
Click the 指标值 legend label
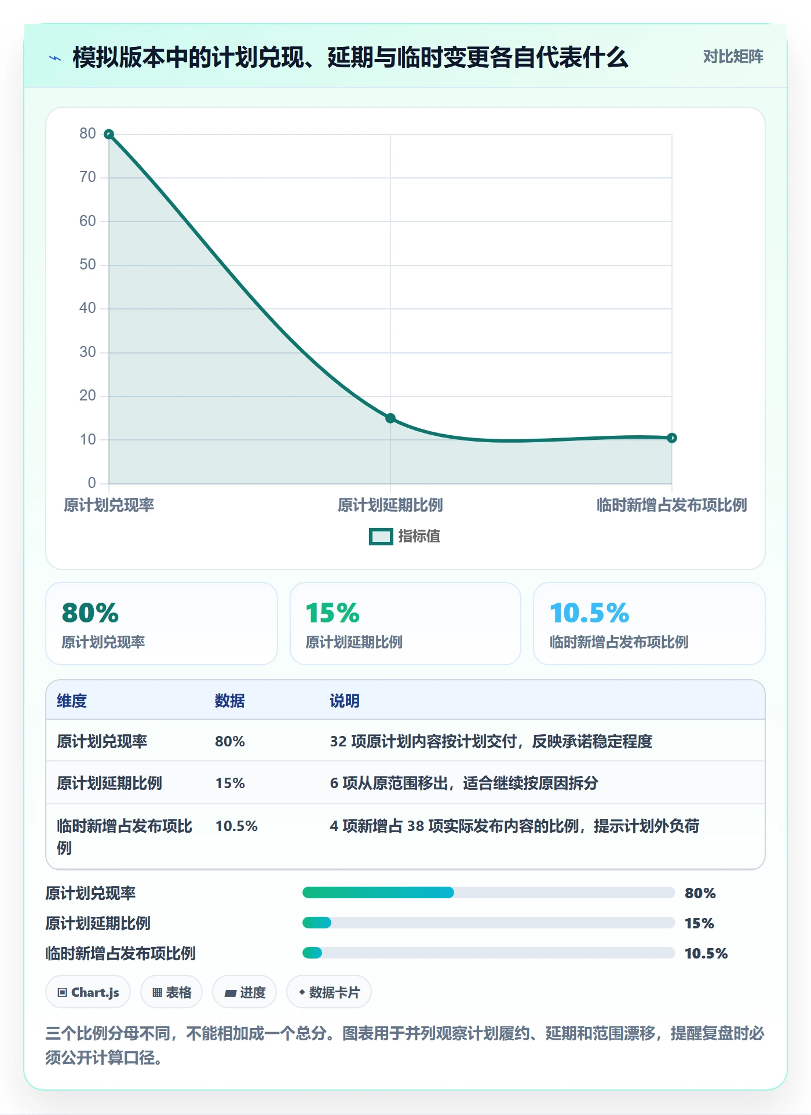pyautogui.click(x=419, y=537)
